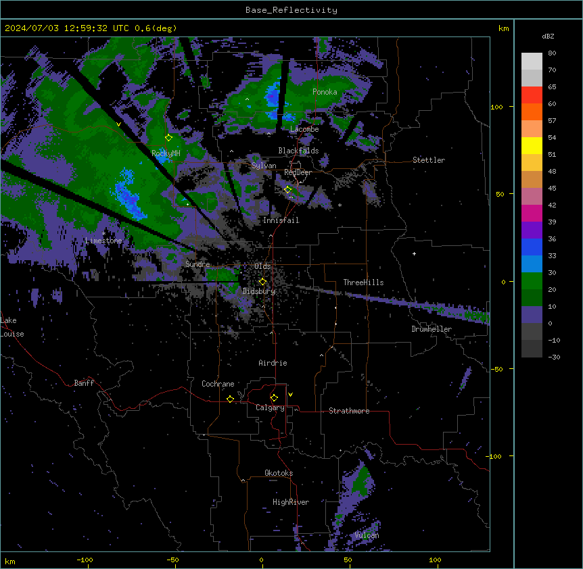Click the yellow marker above Calgary label
The height and width of the screenshot is (569, 583).
[274, 398]
